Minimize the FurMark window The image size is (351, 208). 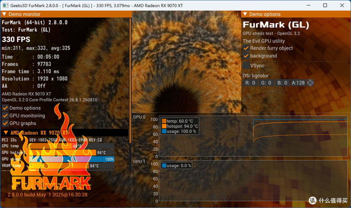click(x=308, y=6)
